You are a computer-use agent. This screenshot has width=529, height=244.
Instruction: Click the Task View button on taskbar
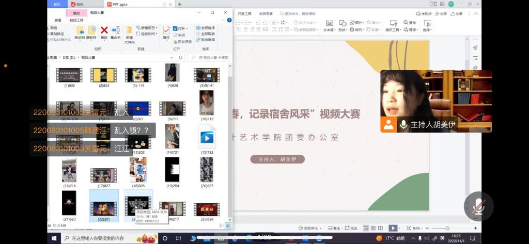(177, 238)
